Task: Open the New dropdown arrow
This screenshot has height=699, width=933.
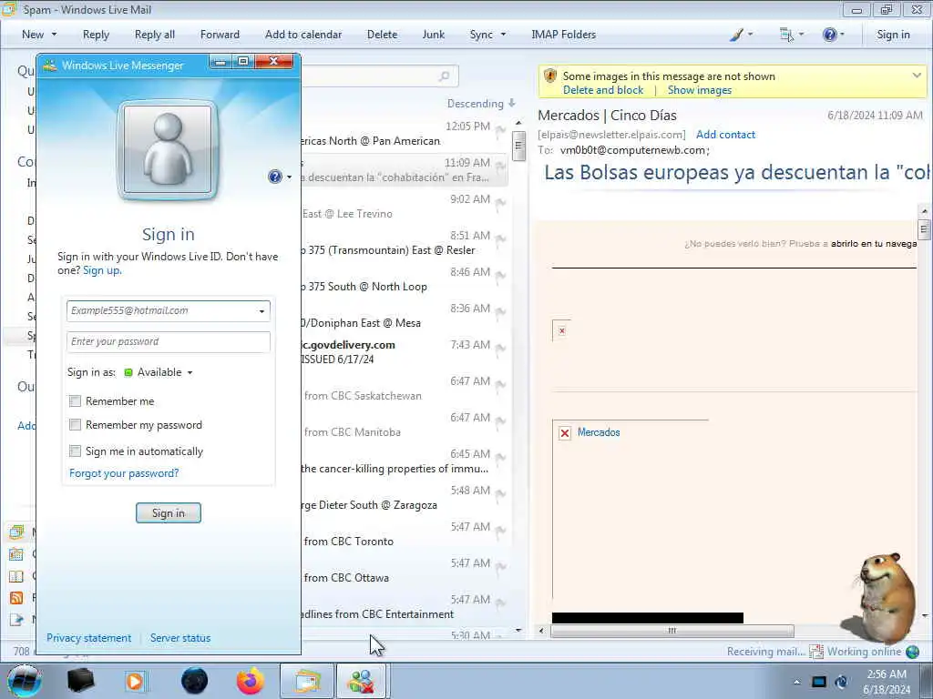Action: (54, 35)
